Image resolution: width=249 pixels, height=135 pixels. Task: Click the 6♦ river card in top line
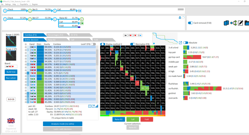(80, 11)
